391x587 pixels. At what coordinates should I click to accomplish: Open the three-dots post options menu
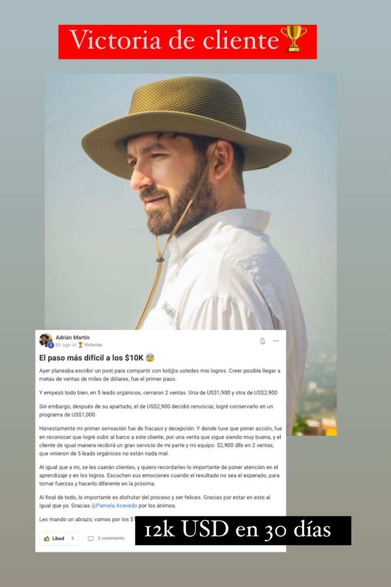(276, 341)
